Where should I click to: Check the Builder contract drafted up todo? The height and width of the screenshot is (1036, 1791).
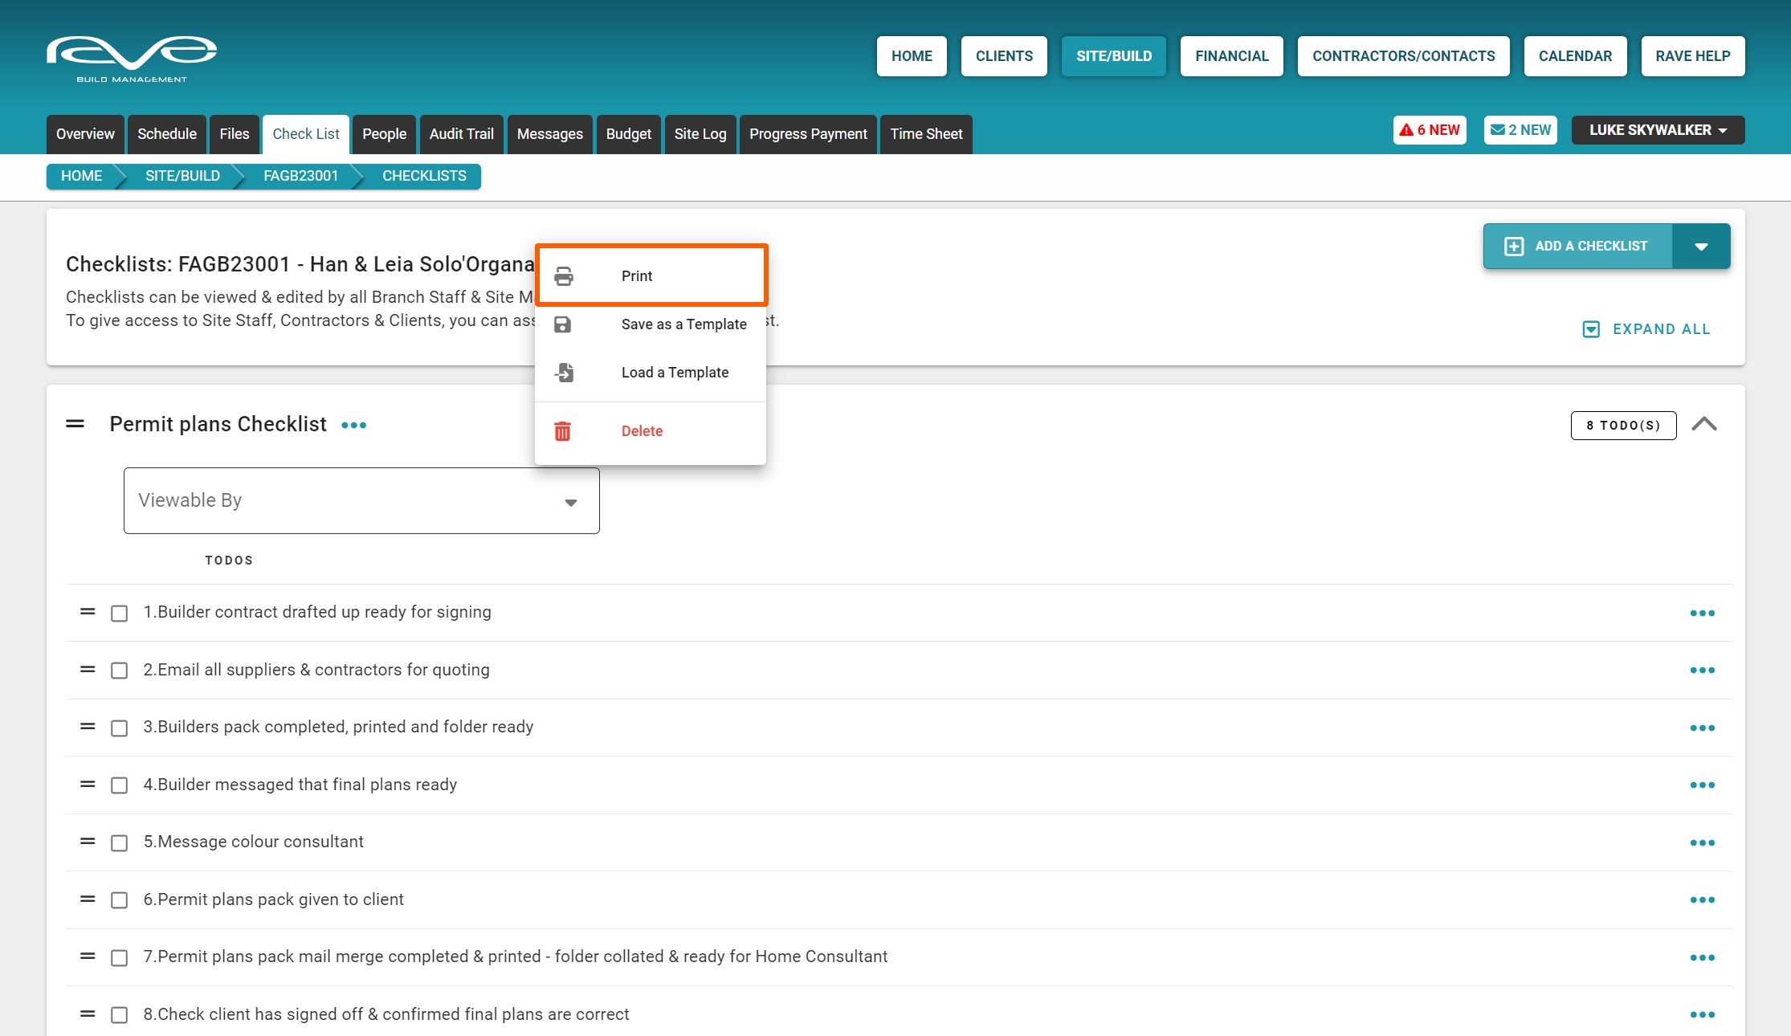pyautogui.click(x=119, y=614)
